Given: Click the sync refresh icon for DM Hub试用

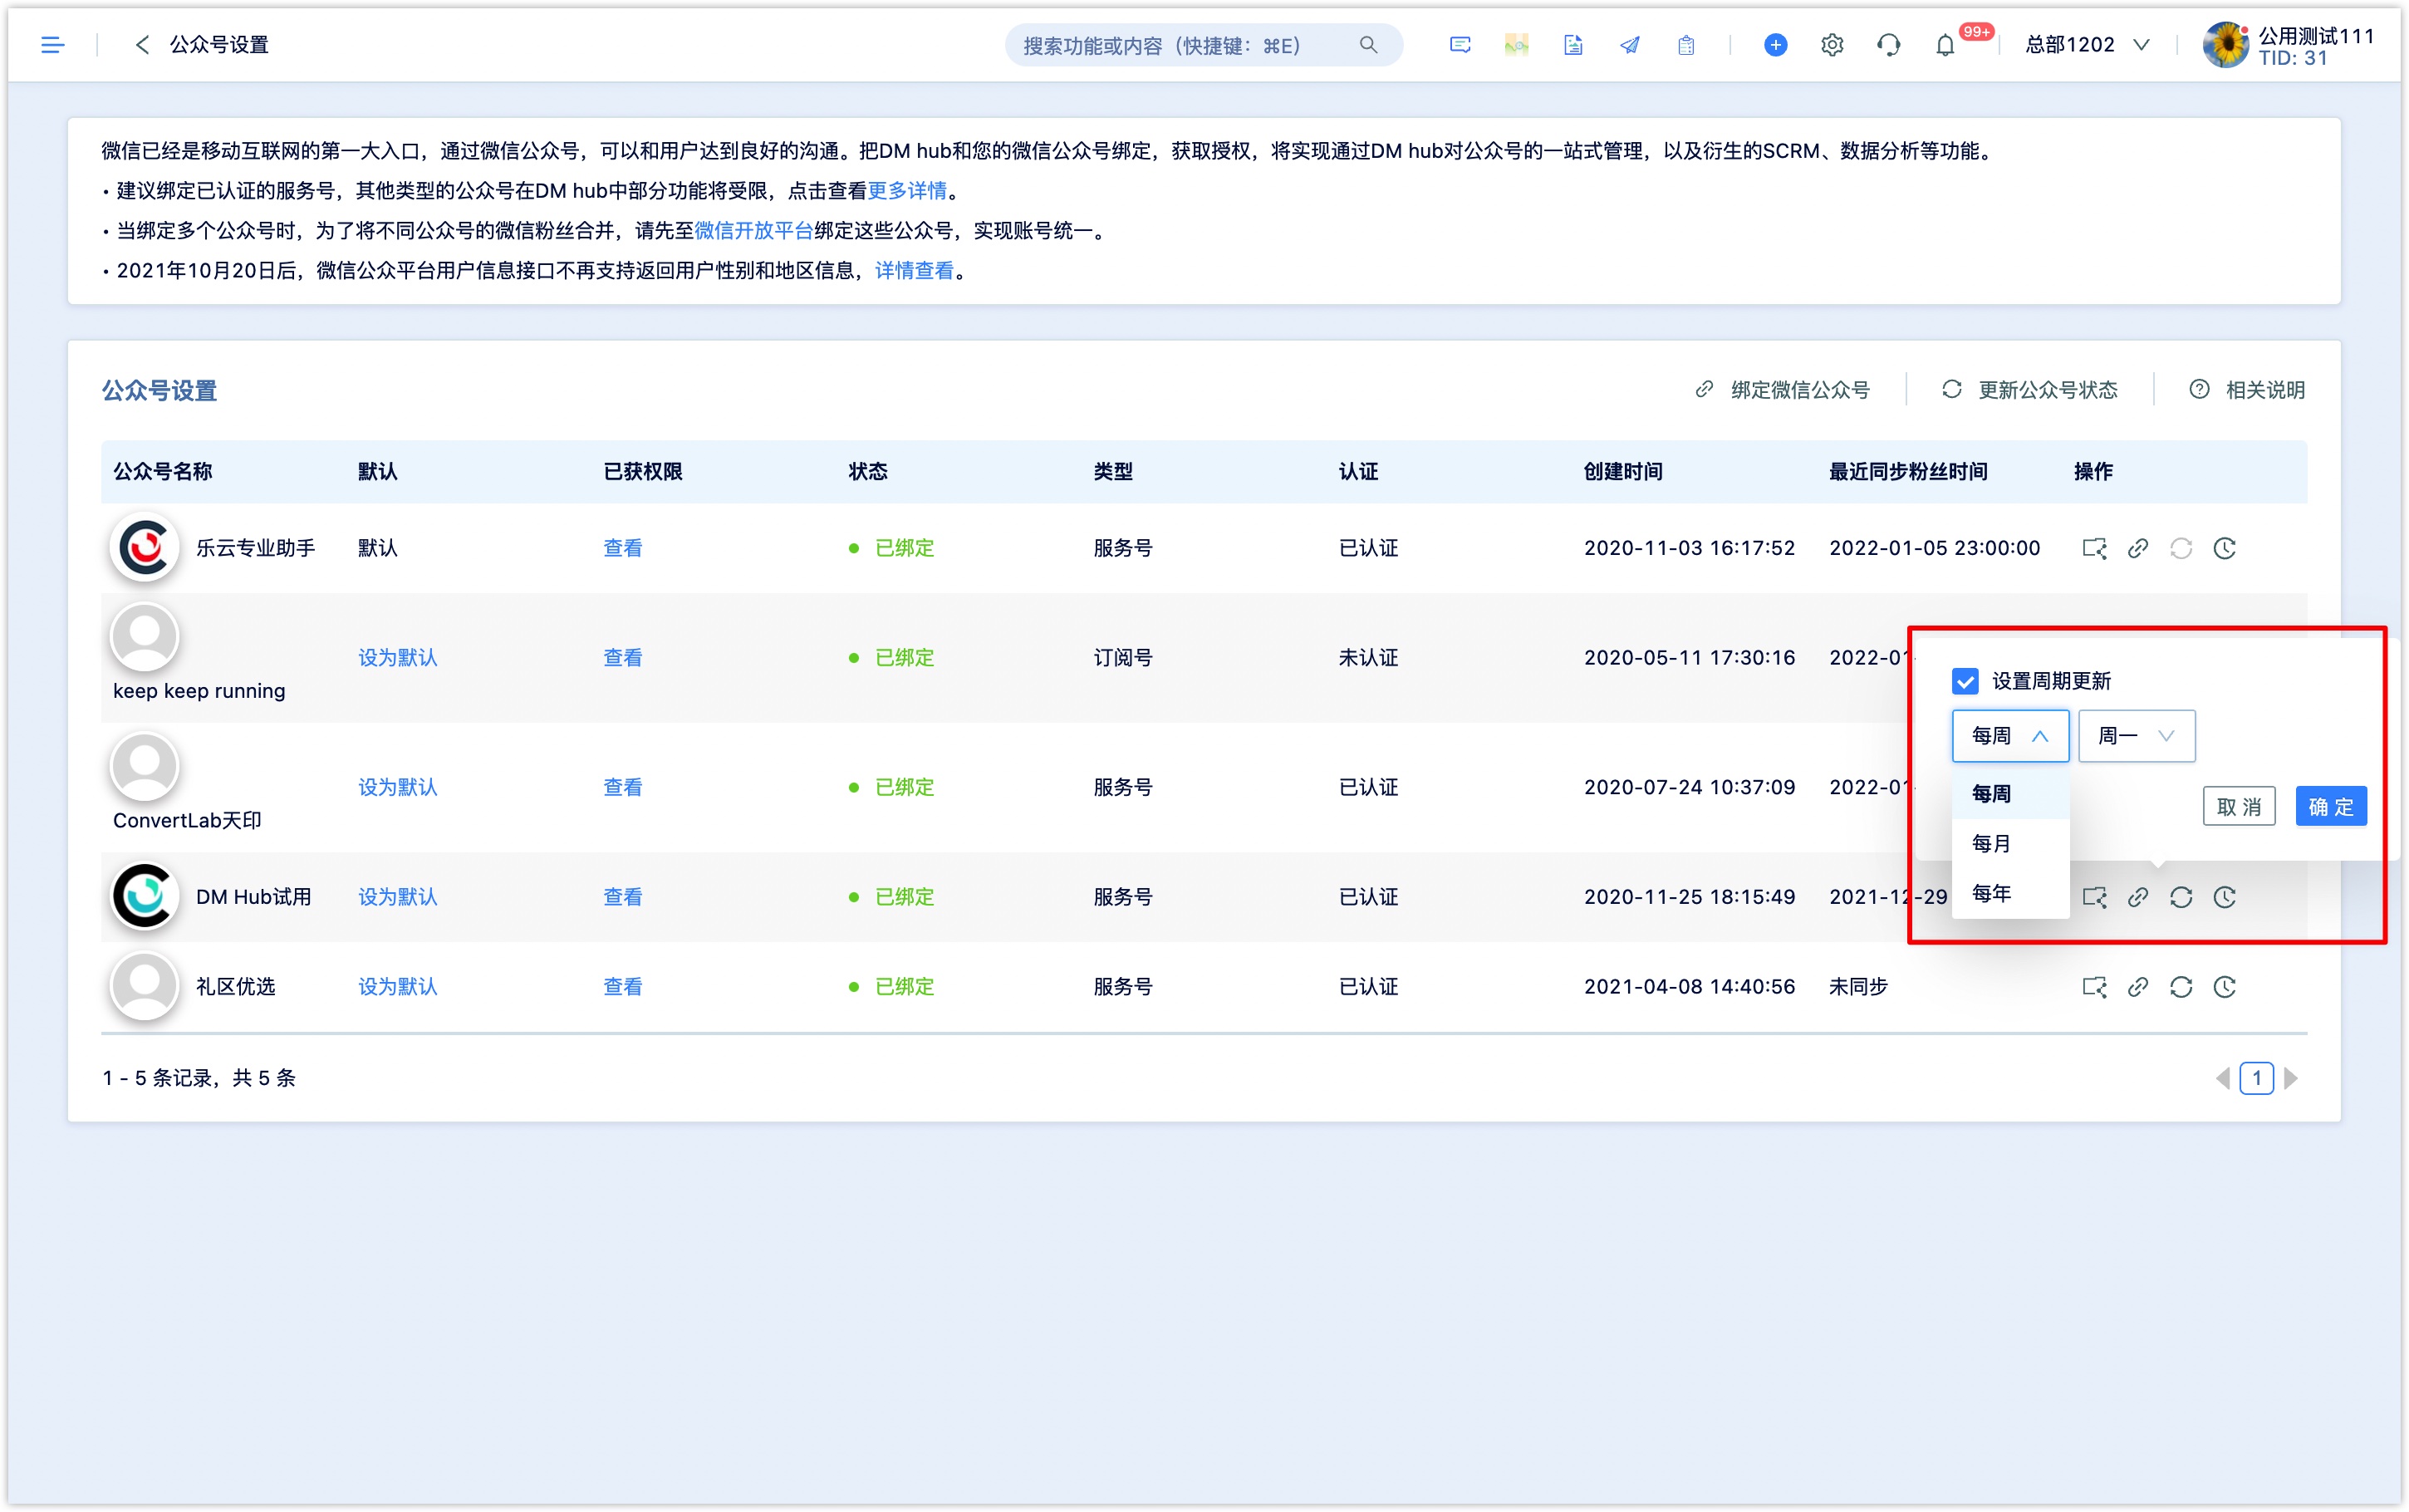Looking at the screenshot, I should (x=2180, y=897).
